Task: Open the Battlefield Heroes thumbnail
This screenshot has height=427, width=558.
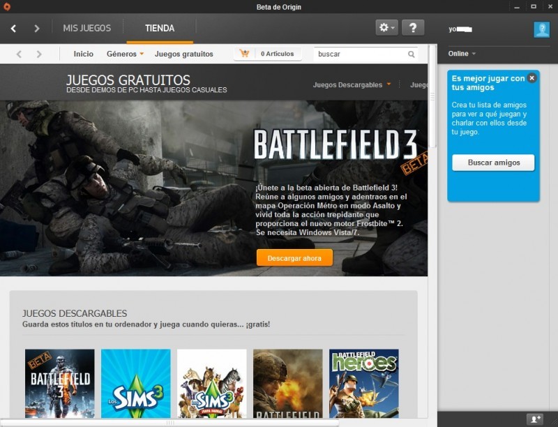Action: coord(363,383)
